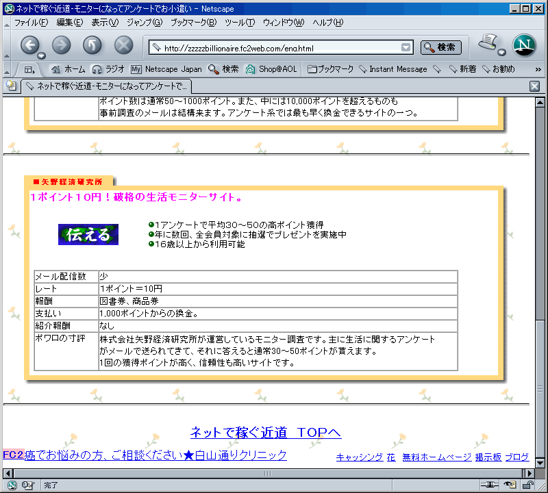548x493 pixels.
Task: Click the horizontal scrollbar right arrow
Action: (530, 473)
